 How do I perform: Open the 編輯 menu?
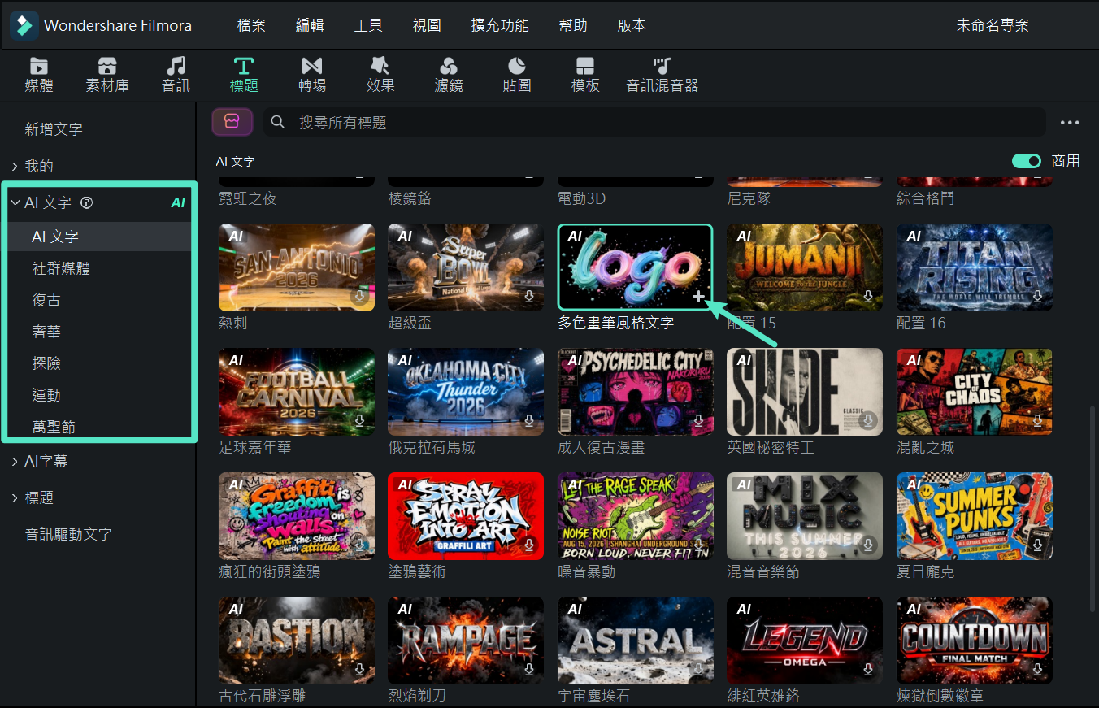310,25
